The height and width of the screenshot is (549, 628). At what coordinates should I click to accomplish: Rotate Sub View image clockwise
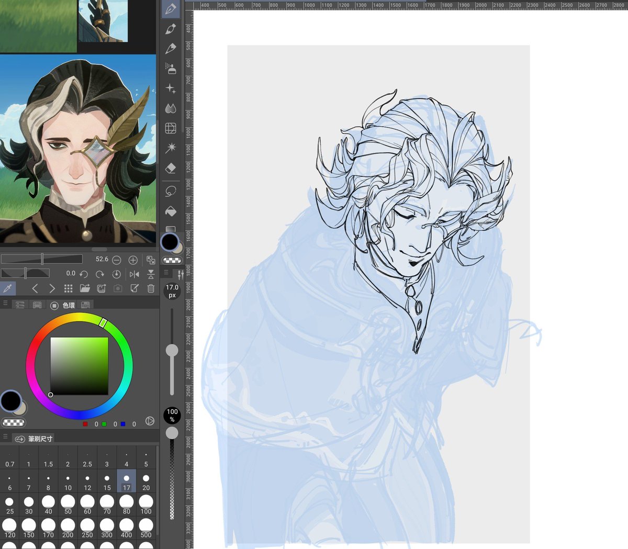click(100, 274)
